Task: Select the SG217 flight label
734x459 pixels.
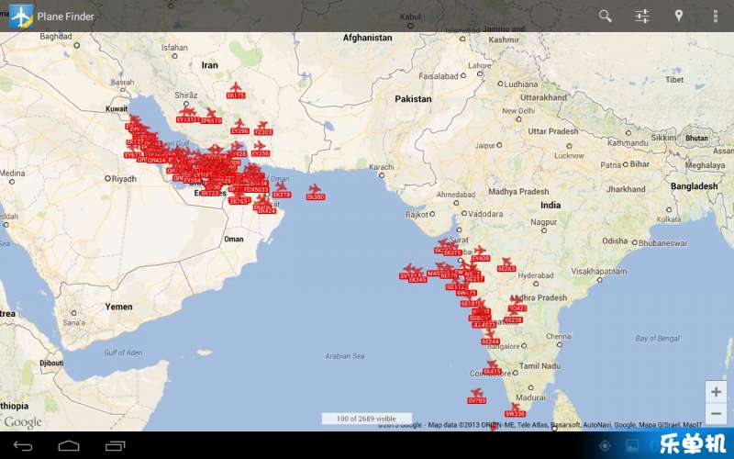Action: coord(474,279)
